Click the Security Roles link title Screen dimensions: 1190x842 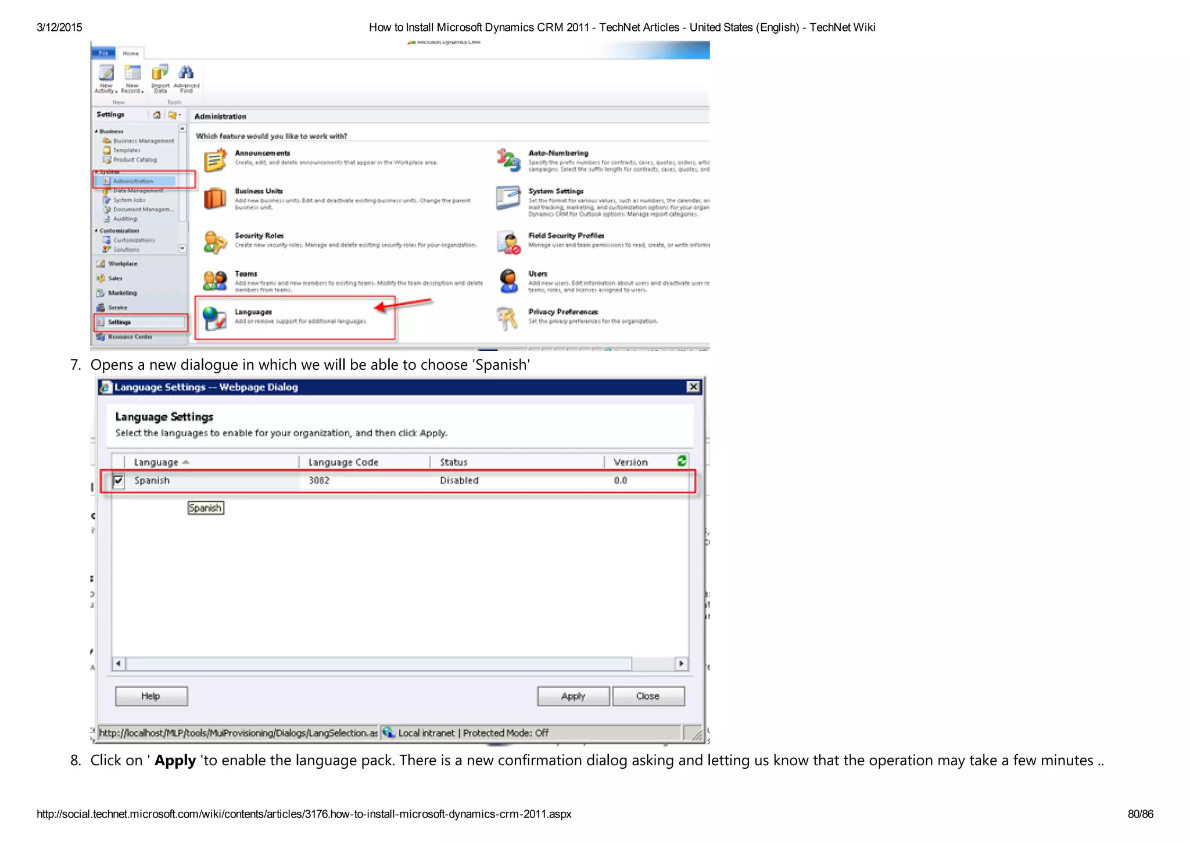click(259, 236)
